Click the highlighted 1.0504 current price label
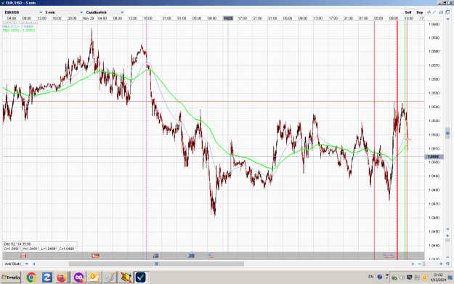The width and height of the screenshot is (454, 284). [433, 157]
